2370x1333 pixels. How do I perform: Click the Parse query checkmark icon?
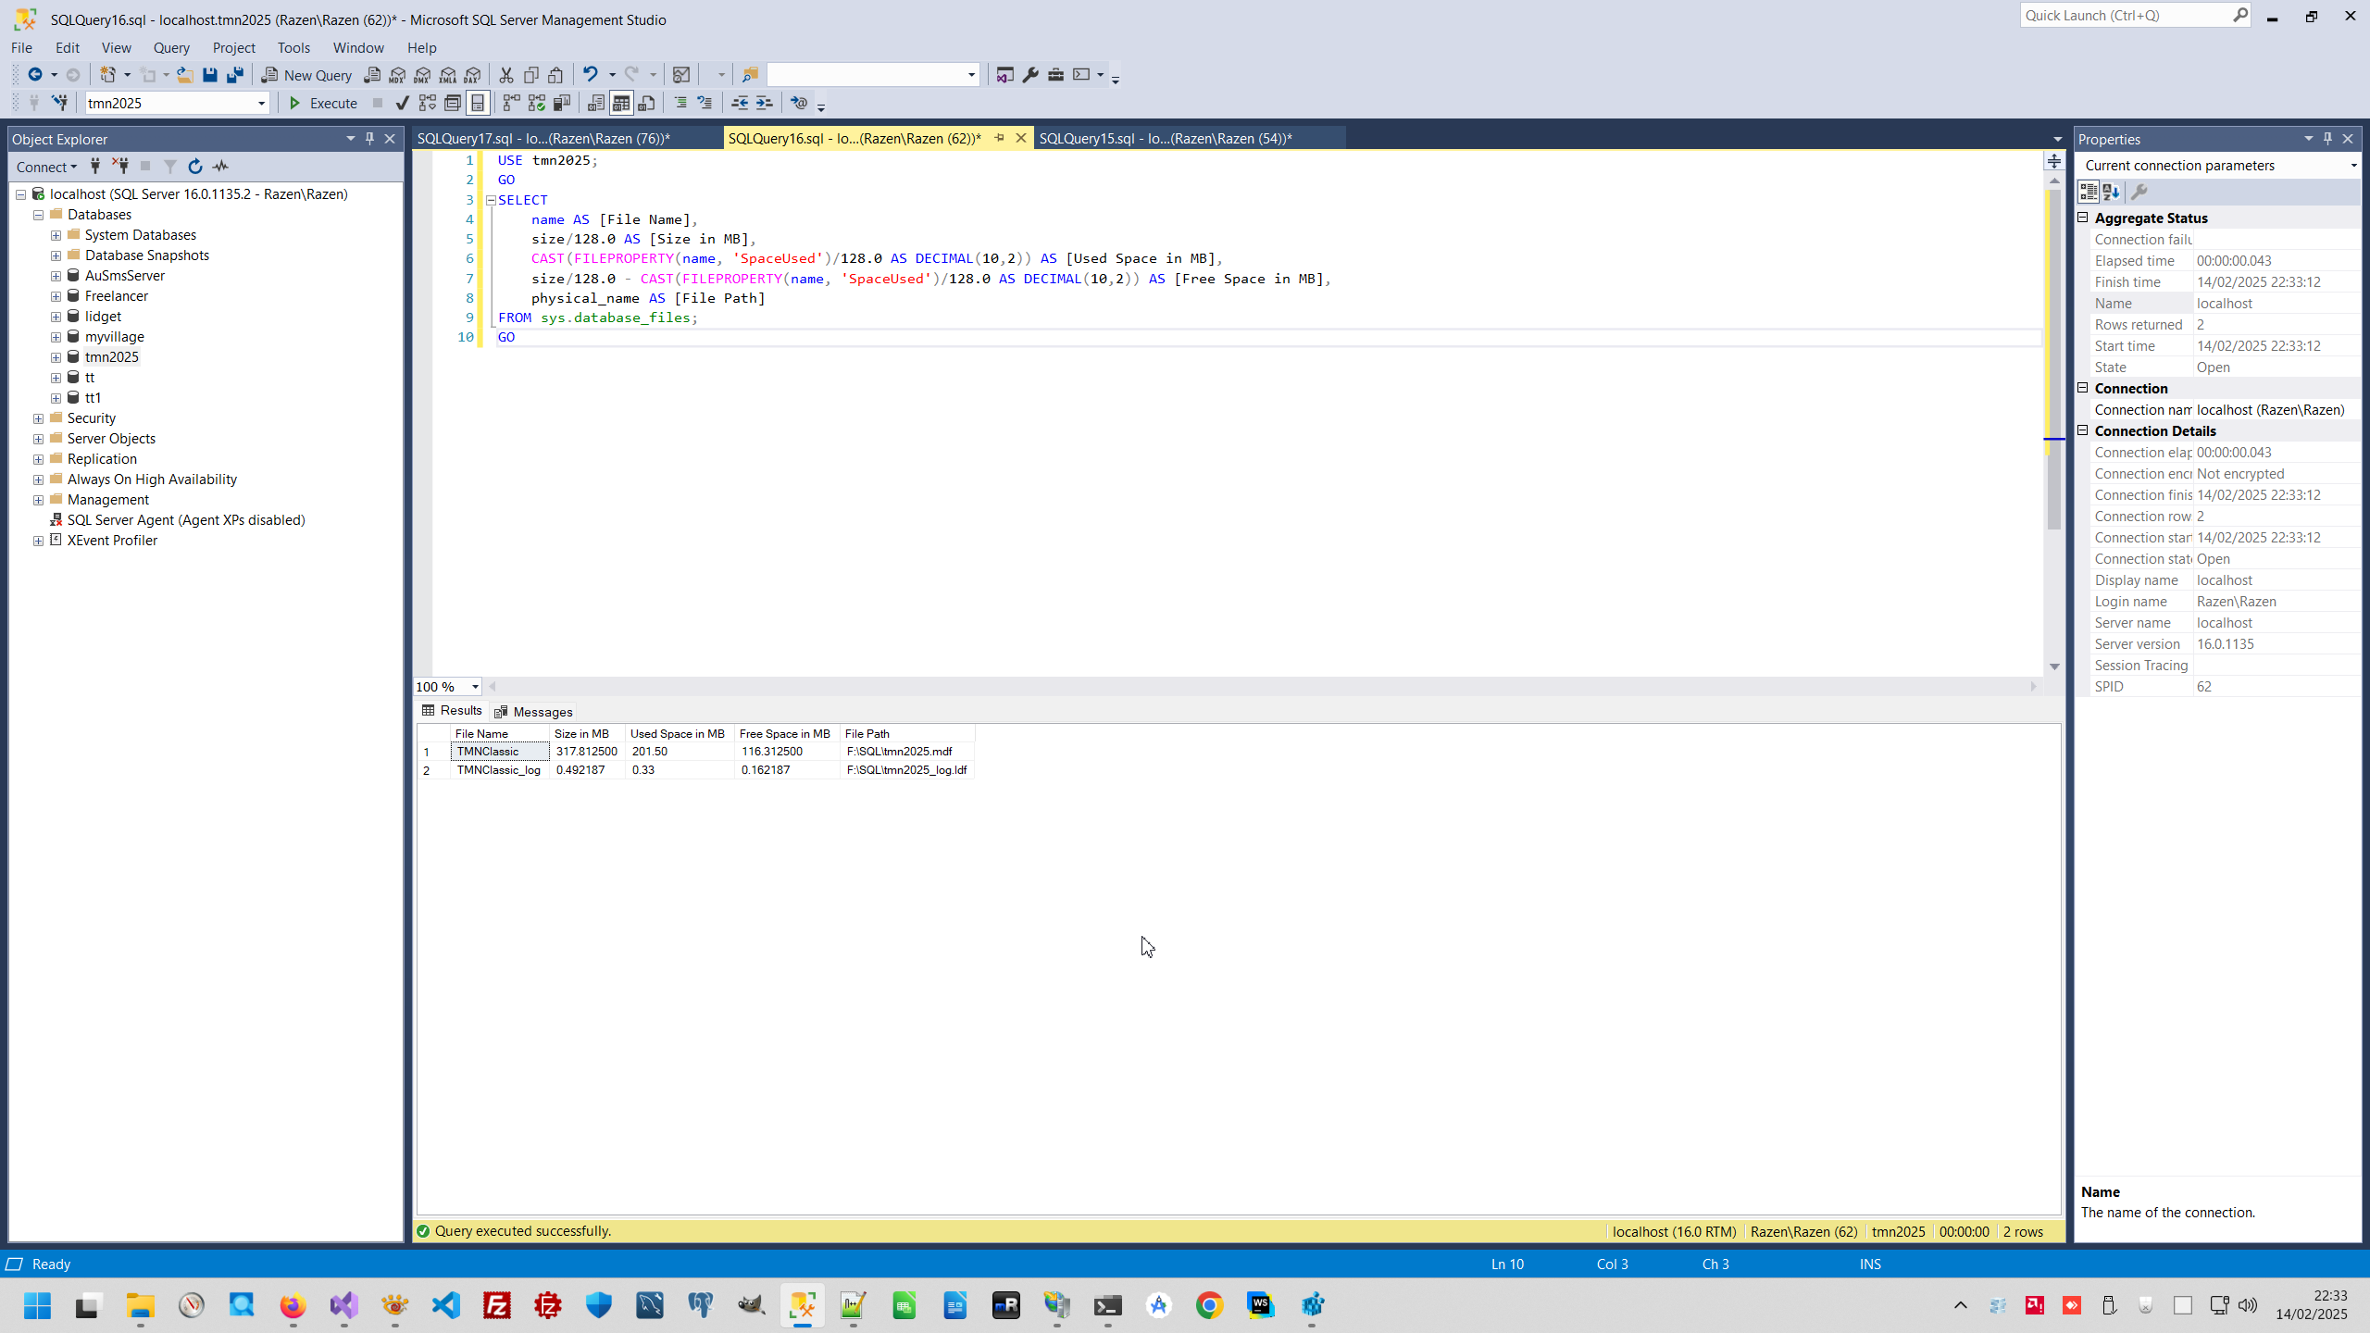pos(402,103)
